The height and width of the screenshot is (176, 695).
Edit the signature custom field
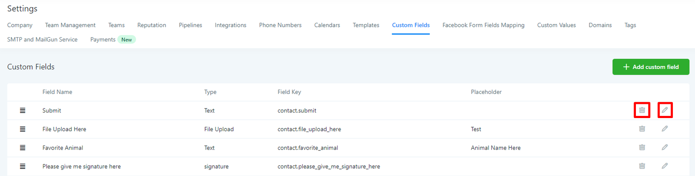click(665, 166)
